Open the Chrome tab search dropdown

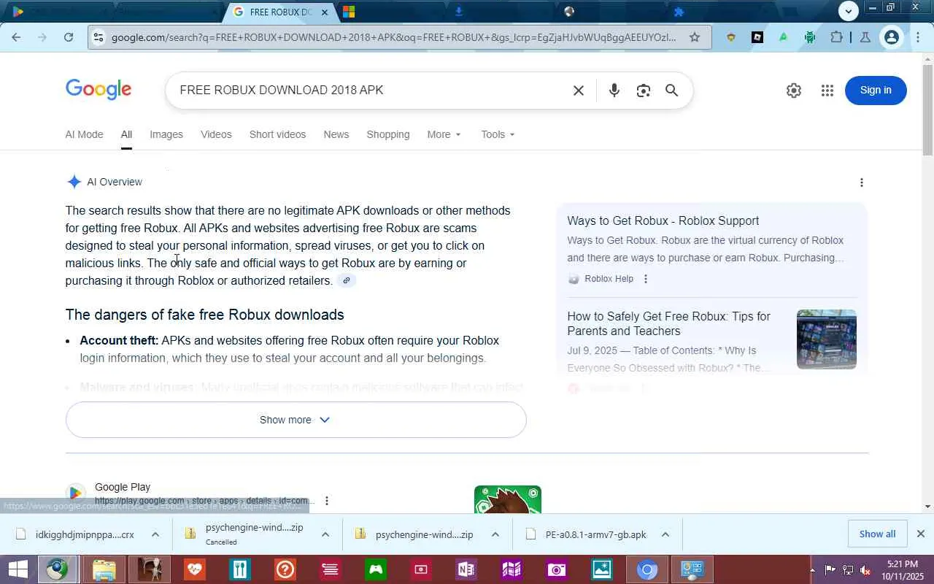pyautogui.click(x=848, y=11)
